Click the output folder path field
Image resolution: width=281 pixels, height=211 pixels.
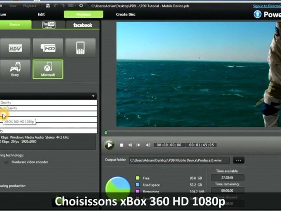pos(179,160)
